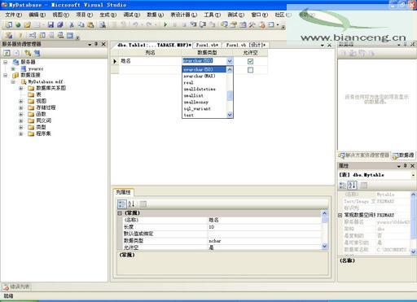Click the Categorized icon in Properties window
Screen dimensions: 417x302
pos(343,186)
